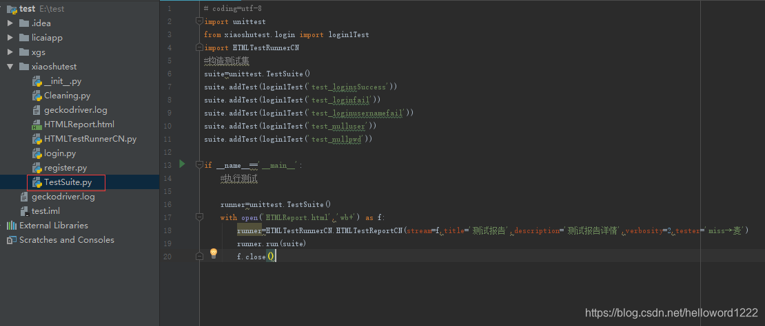This screenshot has height=326, width=765.
Task: Click 'runner.run(suite)' on line 19
Action: coord(272,243)
